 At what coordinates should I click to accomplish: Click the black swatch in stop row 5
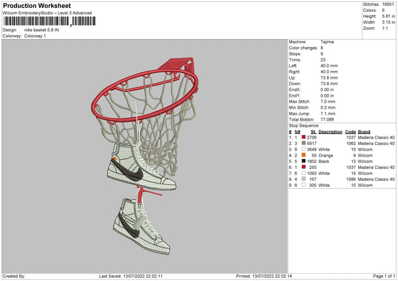point(304,161)
